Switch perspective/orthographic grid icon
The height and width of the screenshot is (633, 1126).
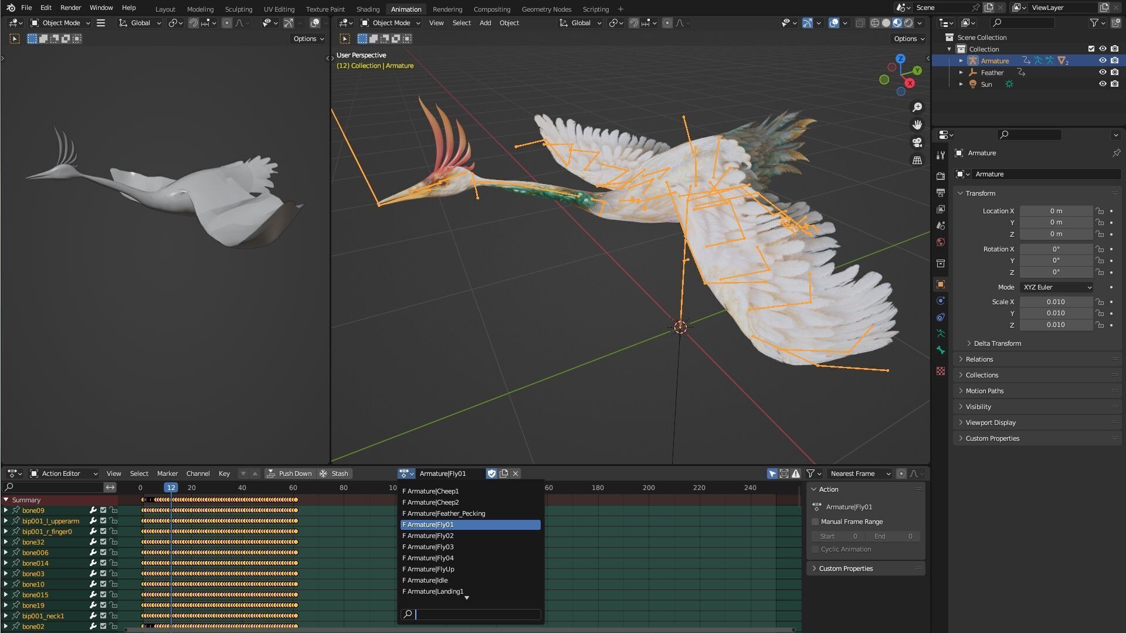(x=917, y=160)
